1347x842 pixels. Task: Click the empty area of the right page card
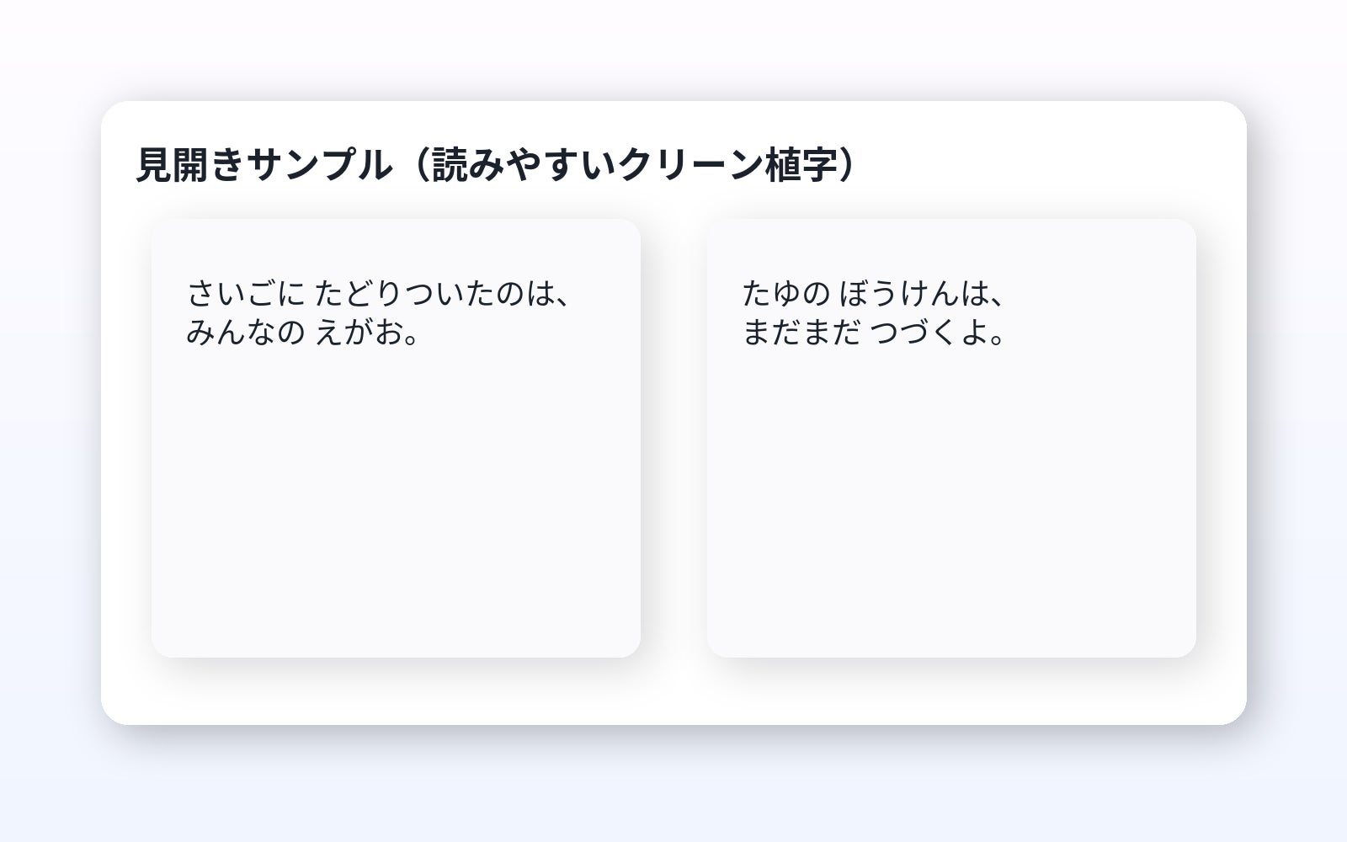[x=951, y=505]
